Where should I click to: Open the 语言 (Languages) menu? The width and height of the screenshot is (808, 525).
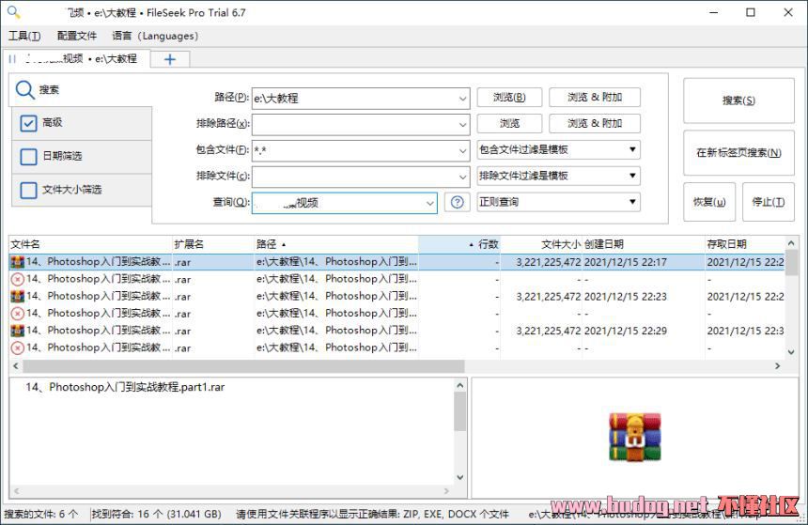(x=155, y=36)
